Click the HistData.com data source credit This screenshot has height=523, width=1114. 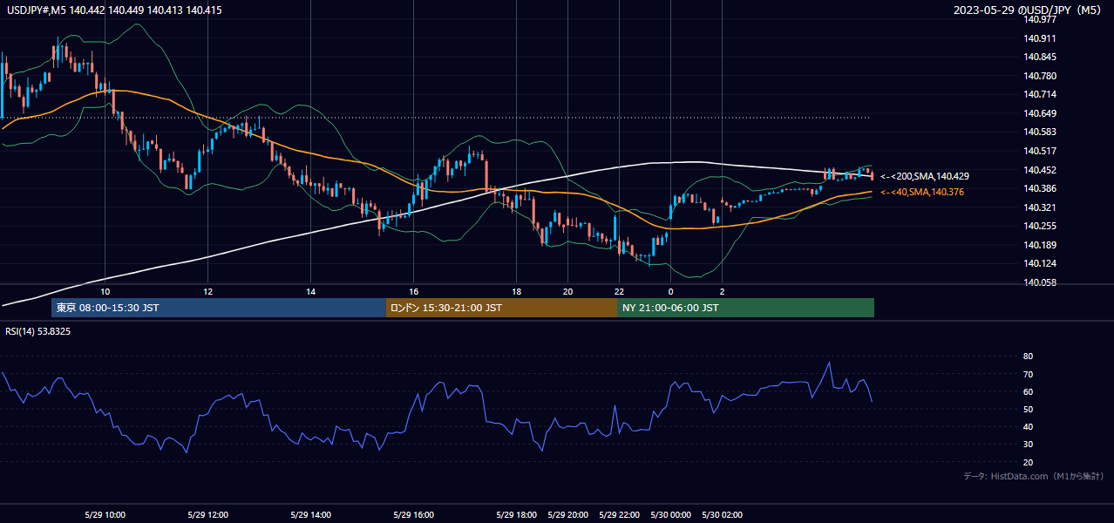pyautogui.click(x=1033, y=476)
